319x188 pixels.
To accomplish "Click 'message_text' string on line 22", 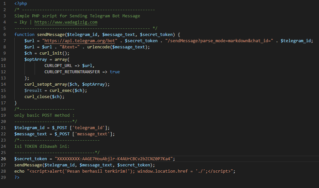I will [92, 134].
